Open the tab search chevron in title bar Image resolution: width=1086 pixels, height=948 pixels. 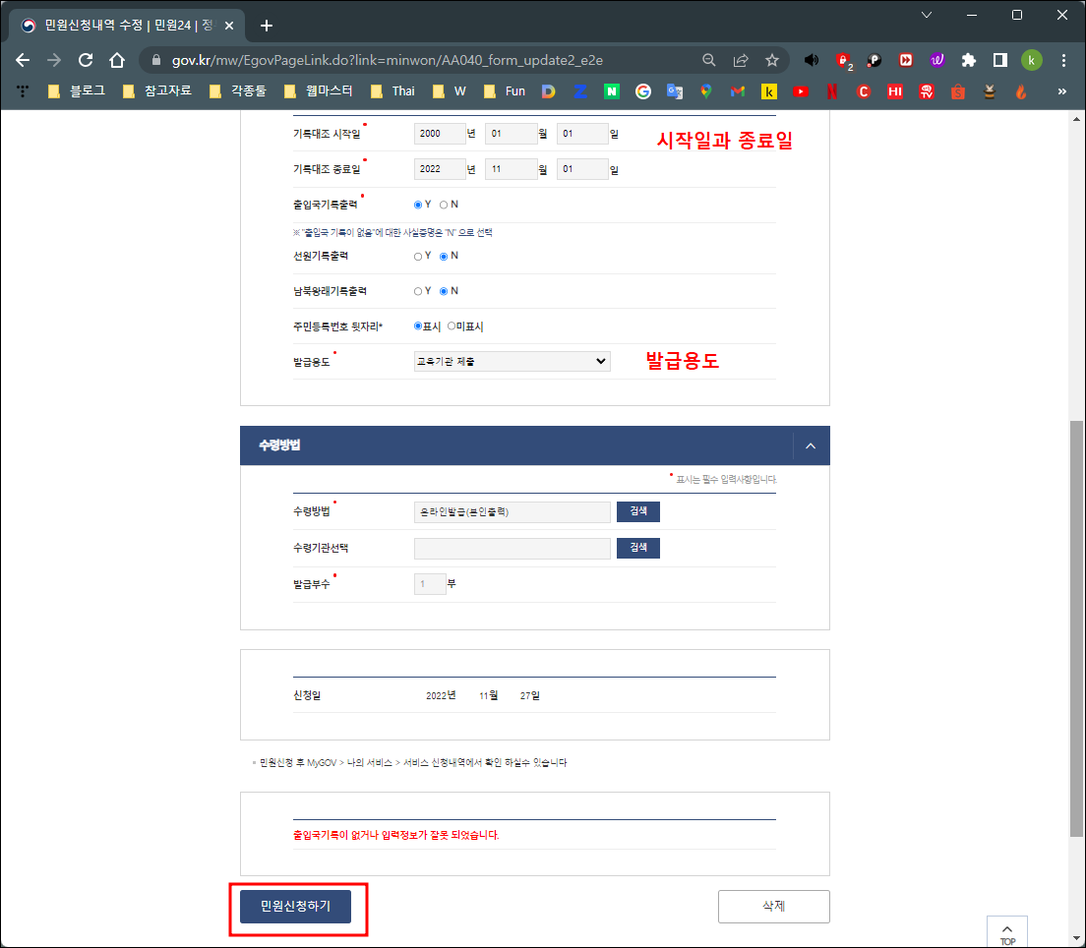click(x=926, y=15)
